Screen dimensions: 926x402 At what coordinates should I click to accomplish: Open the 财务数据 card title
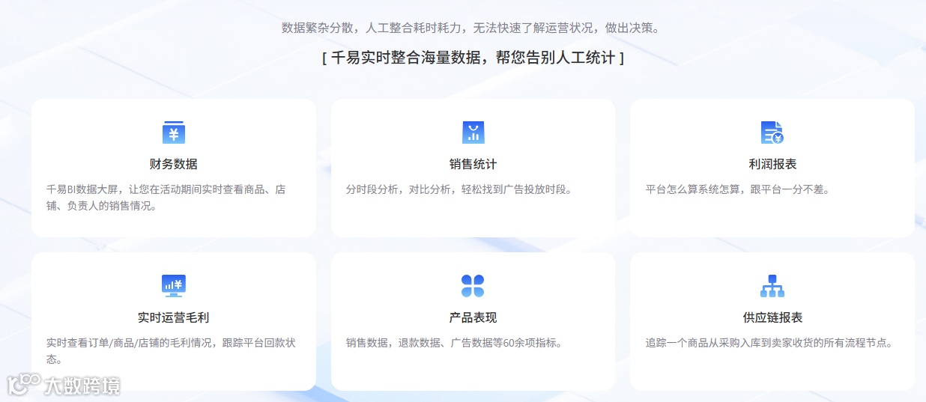pyautogui.click(x=173, y=164)
